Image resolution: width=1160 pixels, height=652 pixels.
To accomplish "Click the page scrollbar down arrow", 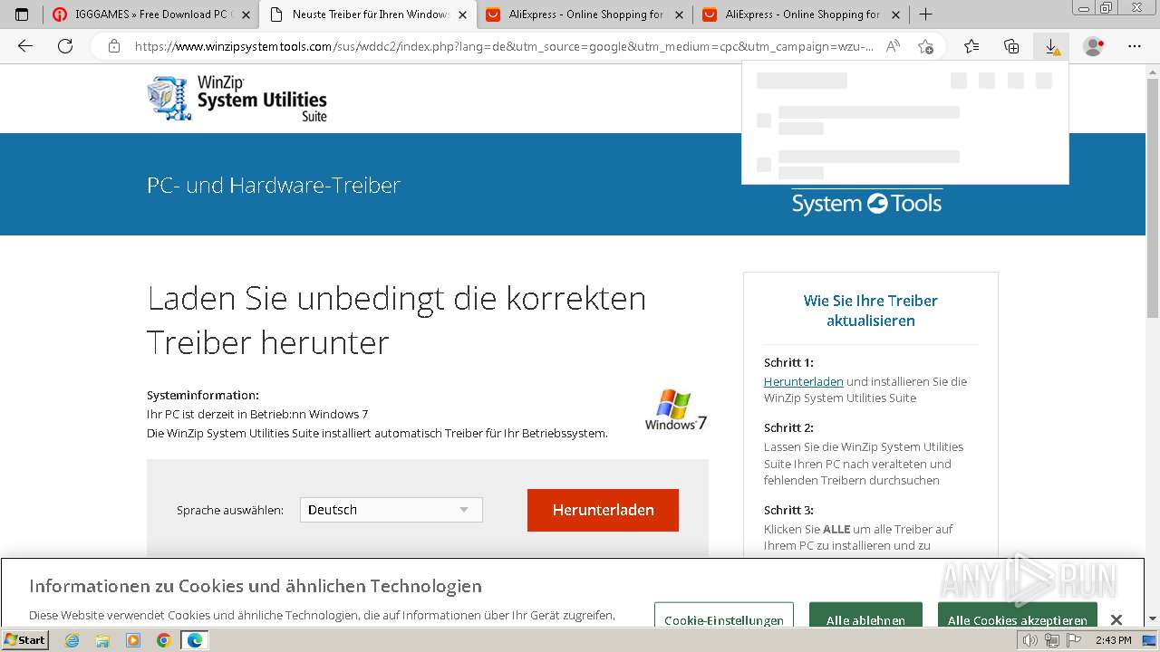I will (x=1153, y=618).
